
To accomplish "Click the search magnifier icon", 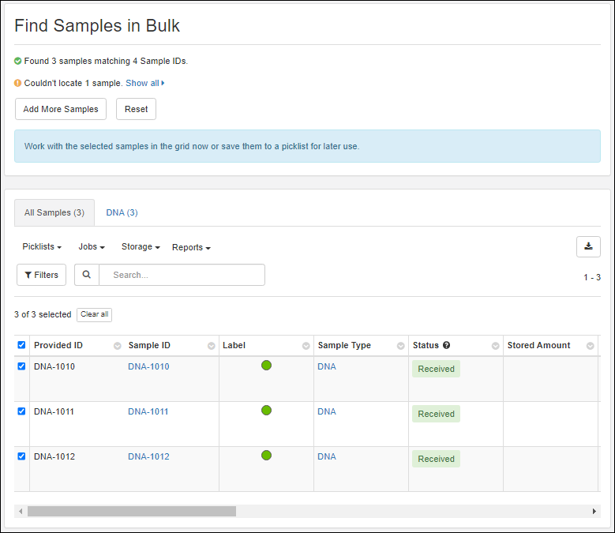I will (87, 275).
